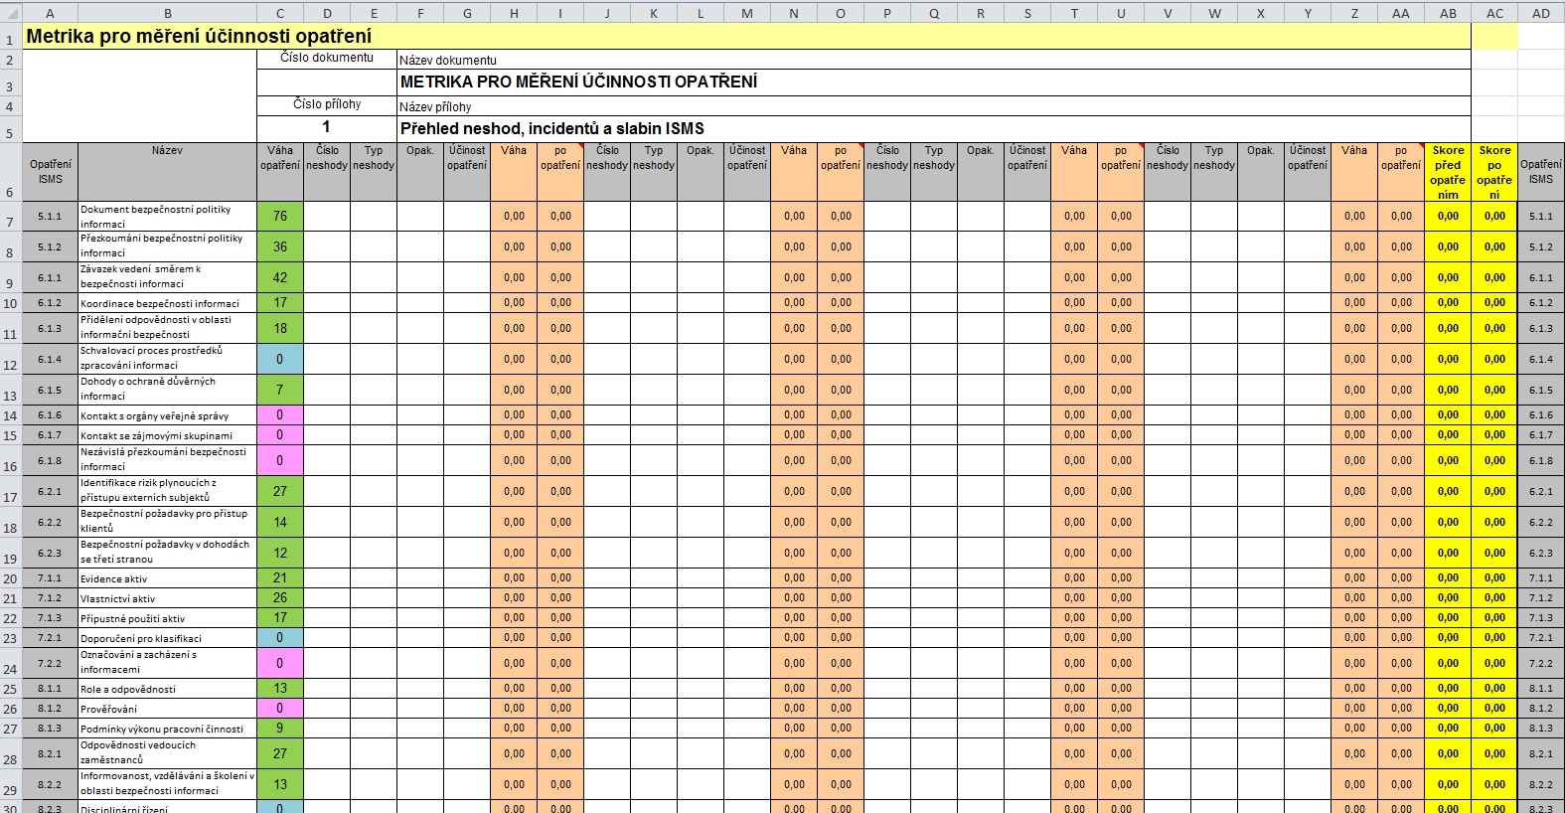Click yellow 0,00 in AC for row 7.1.1
This screenshot has width=1565, height=813.
(x=1494, y=578)
